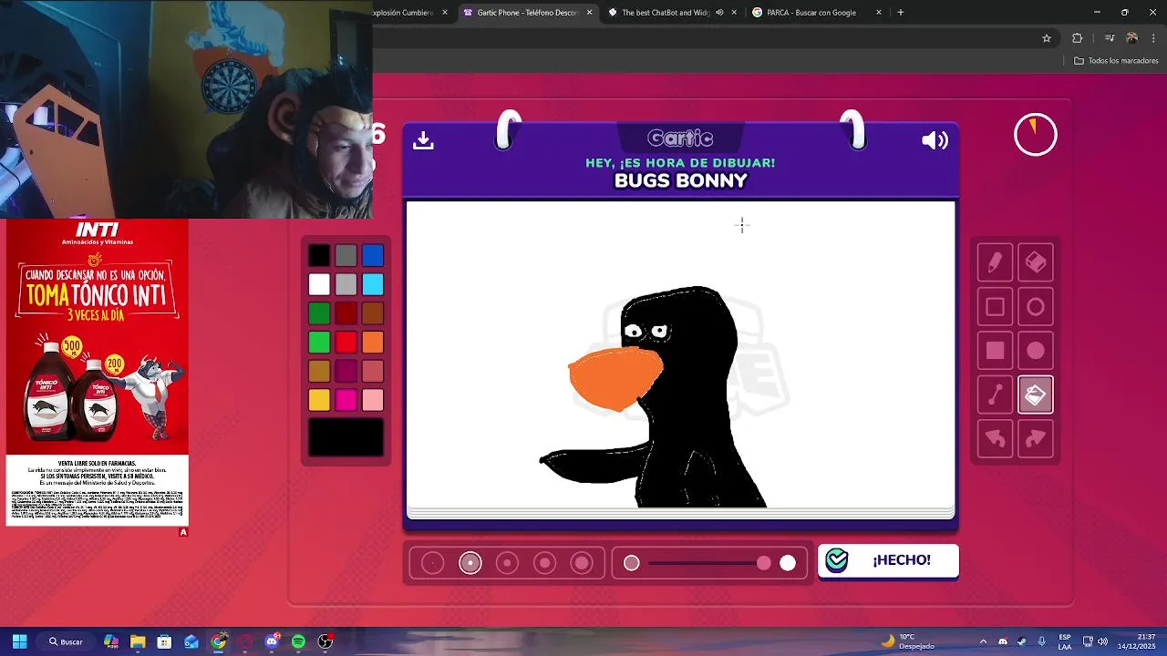Click the round timer indicator

click(1035, 135)
